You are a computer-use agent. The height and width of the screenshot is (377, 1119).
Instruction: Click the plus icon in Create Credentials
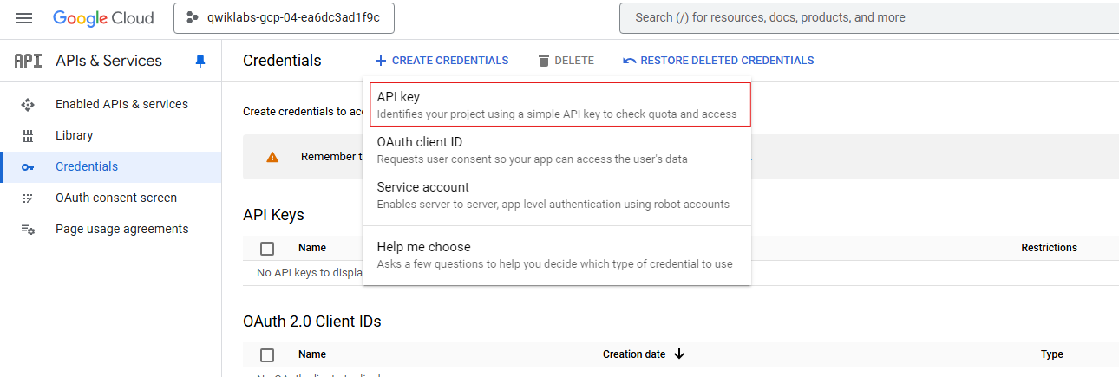(x=380, y=61)
